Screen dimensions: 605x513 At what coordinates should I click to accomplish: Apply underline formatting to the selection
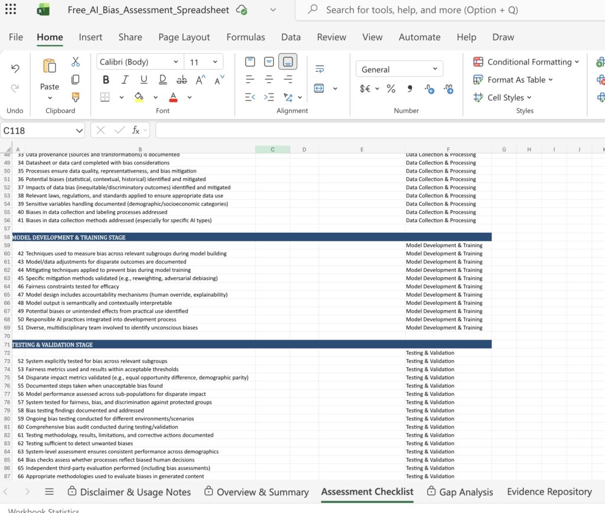(x=144, y=79)
